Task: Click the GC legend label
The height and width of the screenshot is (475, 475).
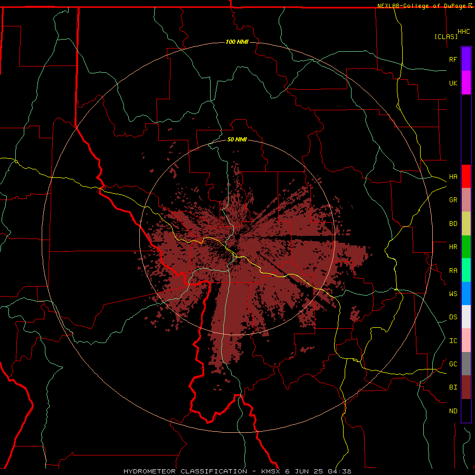Action: point(453,364)
